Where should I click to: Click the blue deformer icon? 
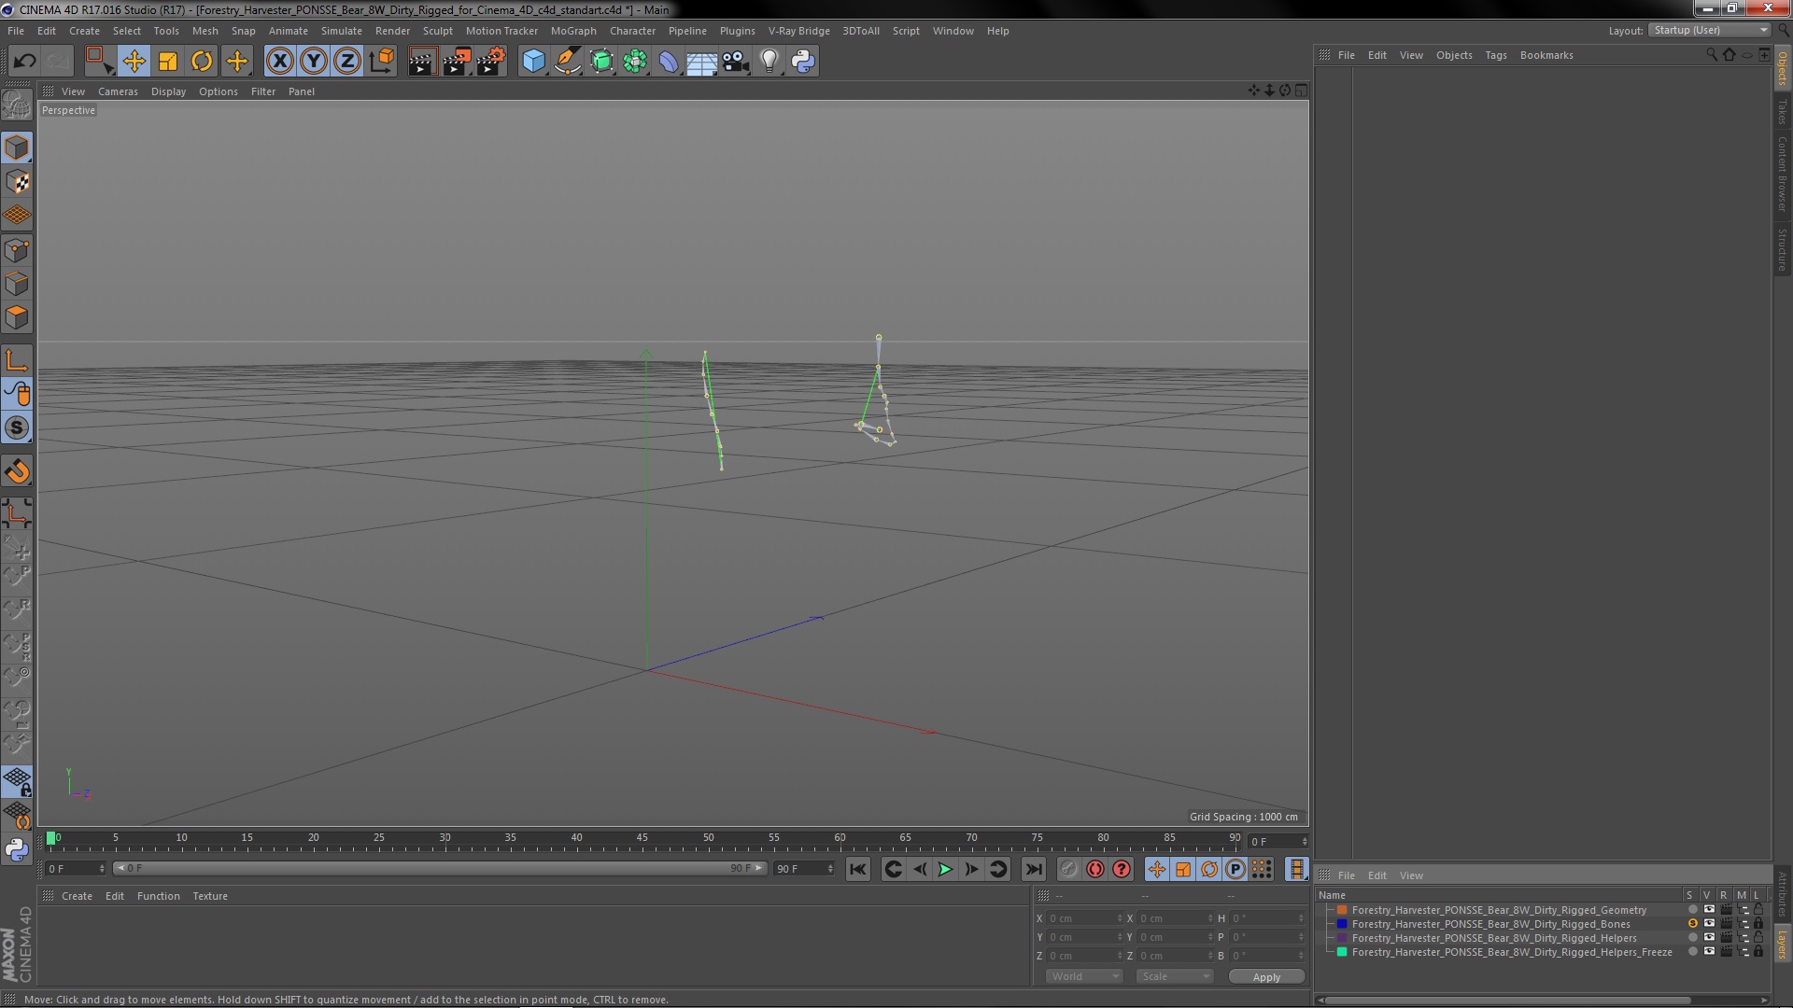click(x=669, y=62)
